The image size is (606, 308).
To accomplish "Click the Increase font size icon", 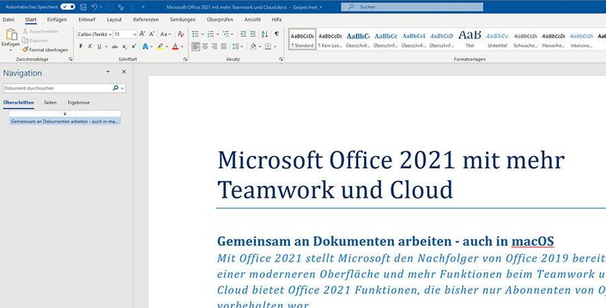I will click(x=142, y=34).
